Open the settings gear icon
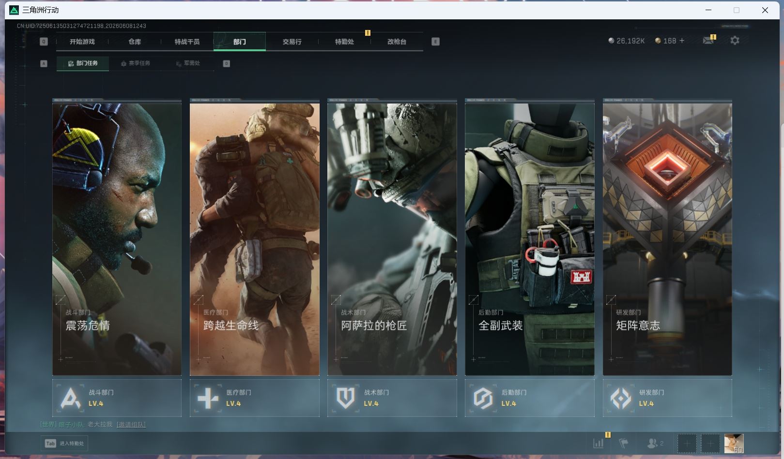Image resolution: width=784 pixels, height=459 pixels. [x=735, y=41]
